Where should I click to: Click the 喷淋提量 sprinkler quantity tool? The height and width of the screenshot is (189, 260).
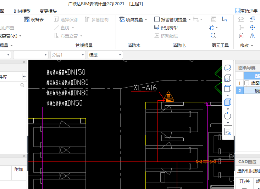tap(131, 19)
